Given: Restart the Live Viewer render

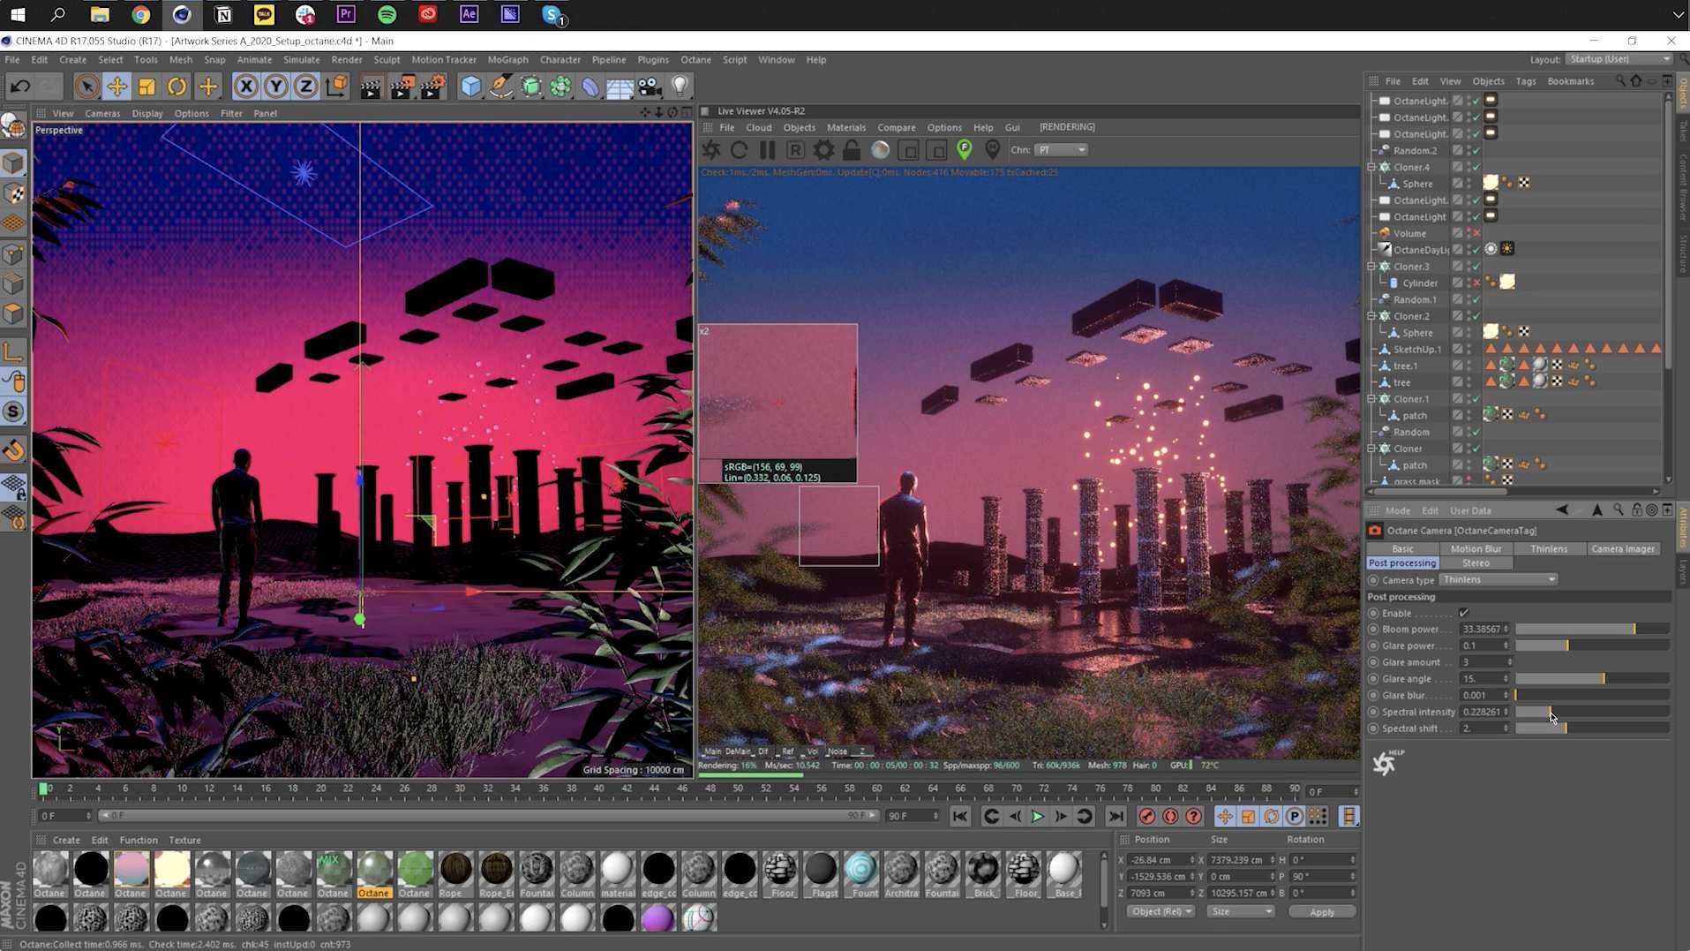Looking at the screenshot, I should 740,150.
